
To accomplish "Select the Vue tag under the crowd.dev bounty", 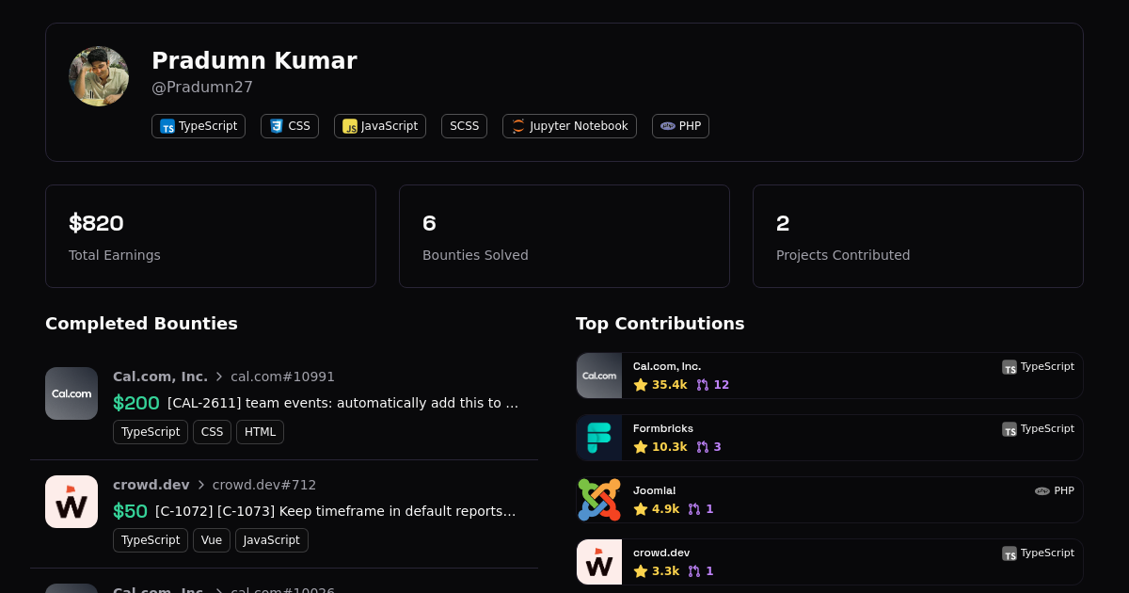I will point(211,539).
